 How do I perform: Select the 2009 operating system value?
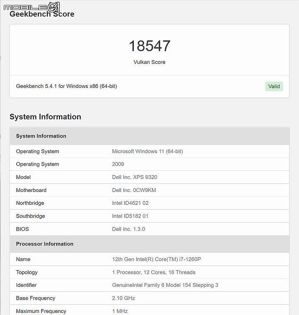coord(118,164)
